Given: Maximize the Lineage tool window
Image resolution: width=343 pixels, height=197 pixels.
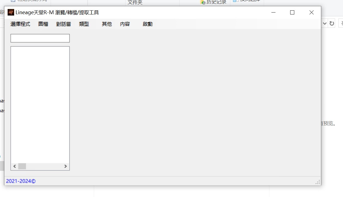Looking at the screenshot, I should click(x=292, y=12).
